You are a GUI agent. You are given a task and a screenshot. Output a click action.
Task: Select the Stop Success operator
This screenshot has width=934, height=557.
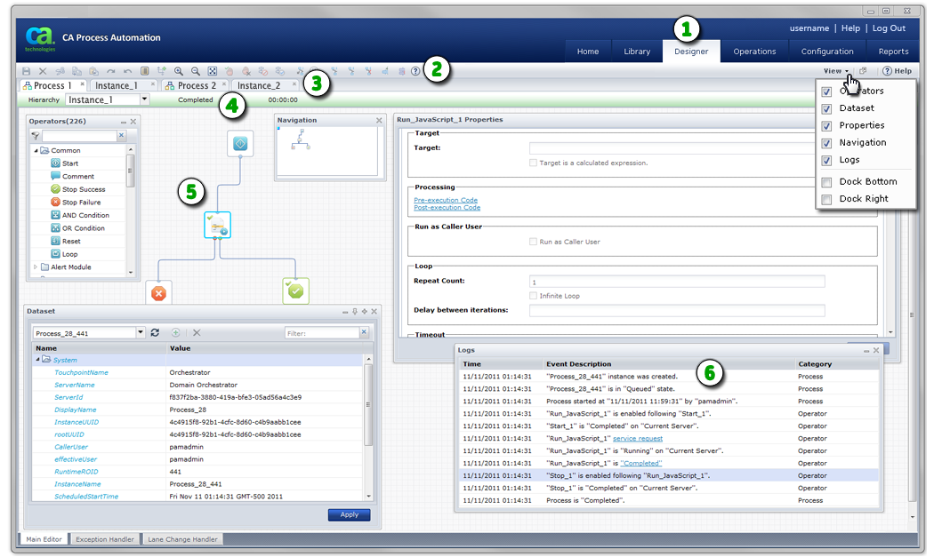(x=80, y=189)
